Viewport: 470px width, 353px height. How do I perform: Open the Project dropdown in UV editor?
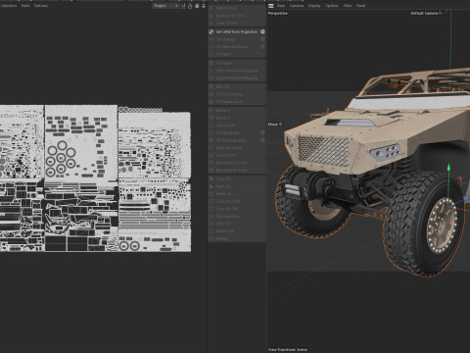click(165, 6)
